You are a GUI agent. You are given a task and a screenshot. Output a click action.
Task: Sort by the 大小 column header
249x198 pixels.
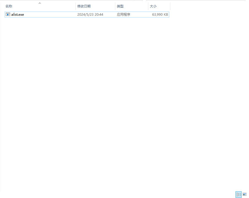[x=153, y=6]
